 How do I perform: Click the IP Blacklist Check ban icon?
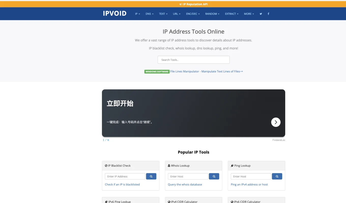(x=106, y=165)
